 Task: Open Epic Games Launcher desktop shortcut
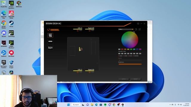tap(4, 64)
